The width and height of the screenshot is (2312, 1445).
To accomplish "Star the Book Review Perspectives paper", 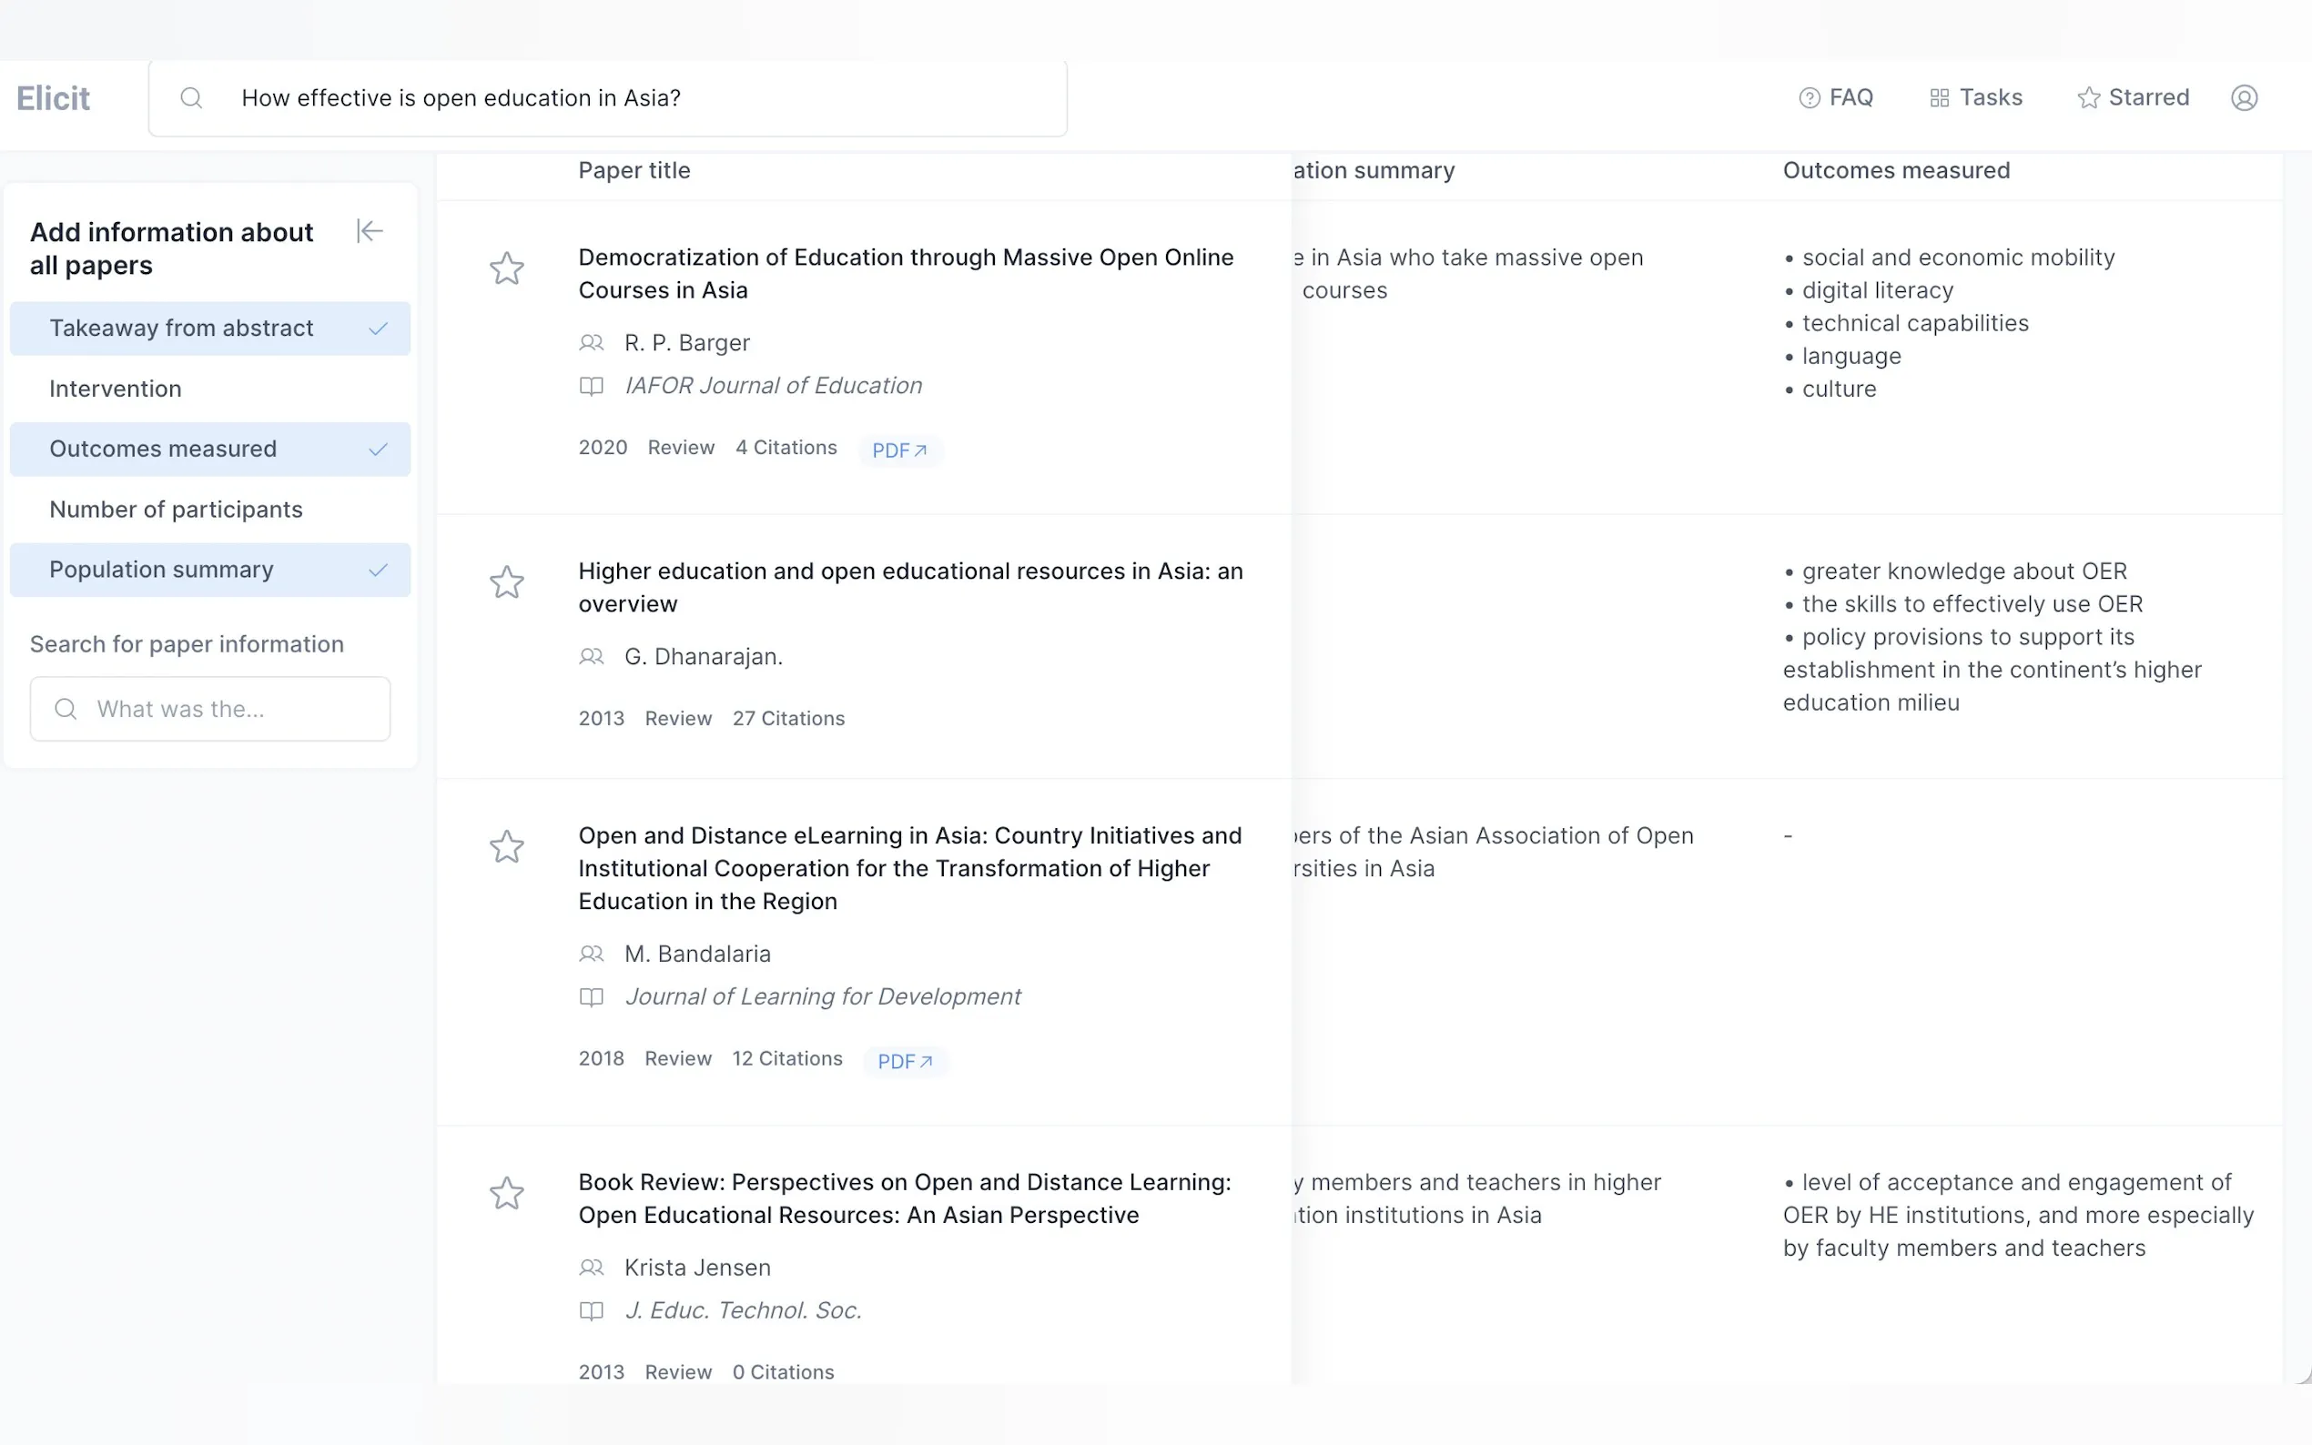I will [x=507, y=1194].
